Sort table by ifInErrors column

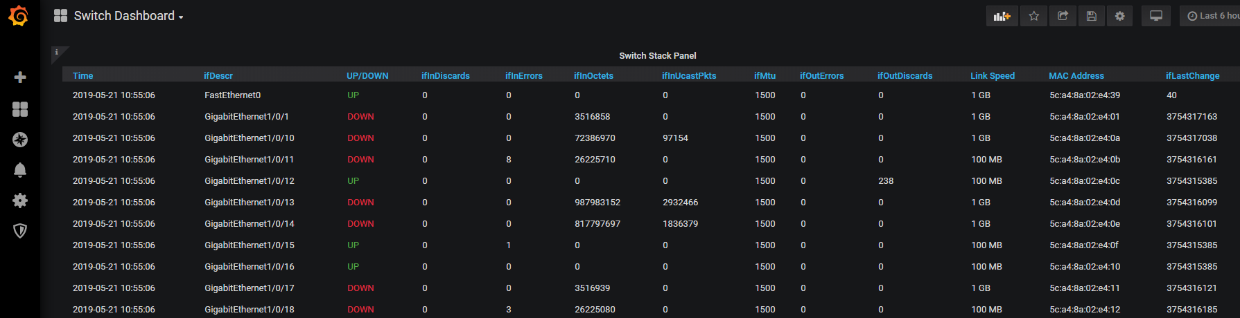[524, 76]
